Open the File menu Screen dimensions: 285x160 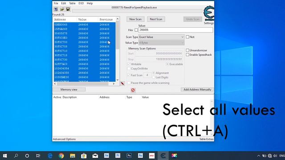click(56, 3)
